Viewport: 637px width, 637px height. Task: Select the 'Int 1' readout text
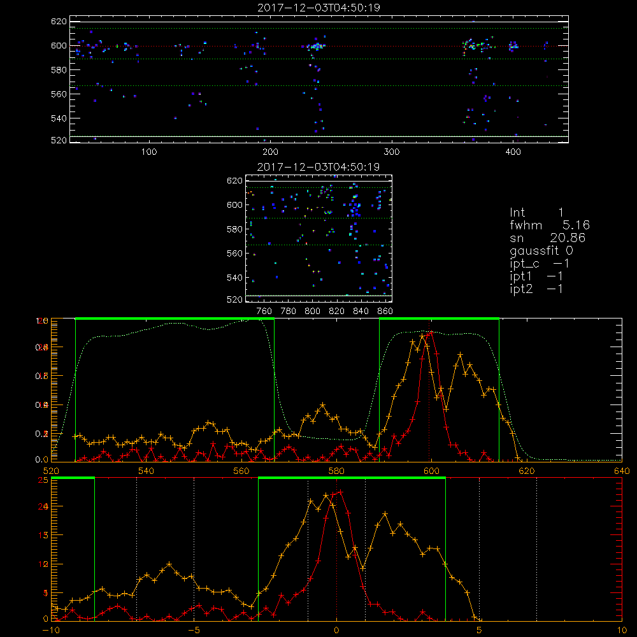click(x=536, y=213)
